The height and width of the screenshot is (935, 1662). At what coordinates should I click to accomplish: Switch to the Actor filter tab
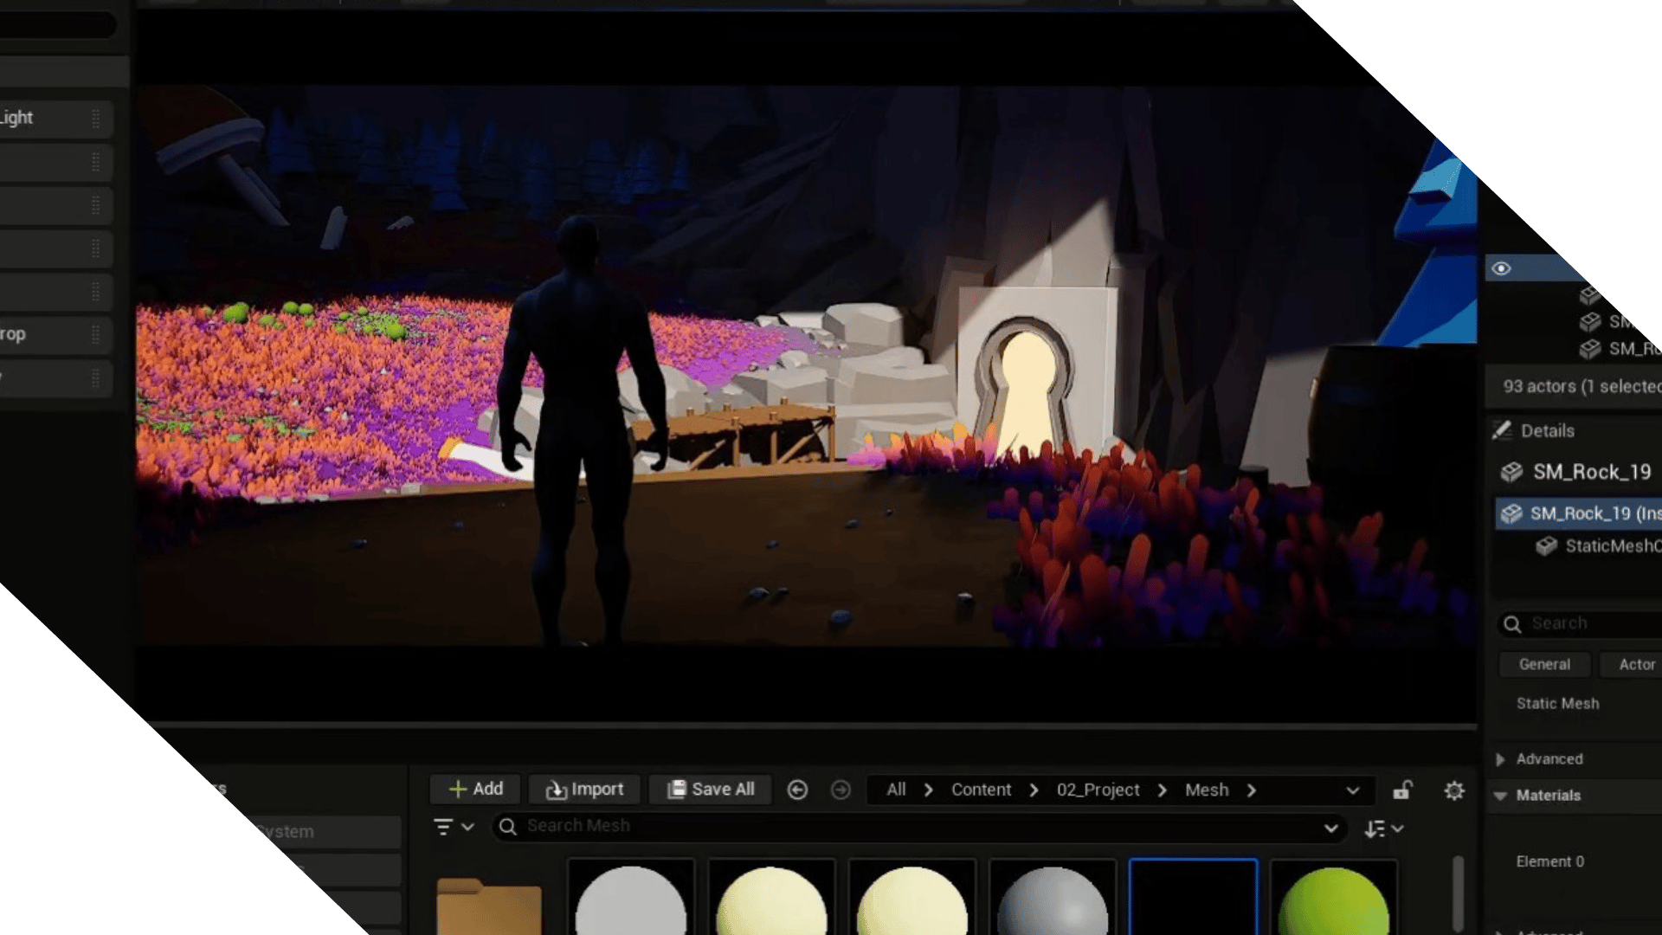(x=1636, y=664)
